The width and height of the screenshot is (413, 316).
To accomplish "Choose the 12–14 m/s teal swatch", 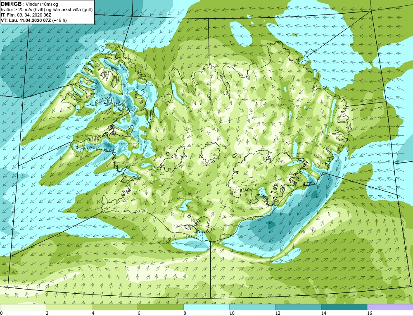I will 298,307.
